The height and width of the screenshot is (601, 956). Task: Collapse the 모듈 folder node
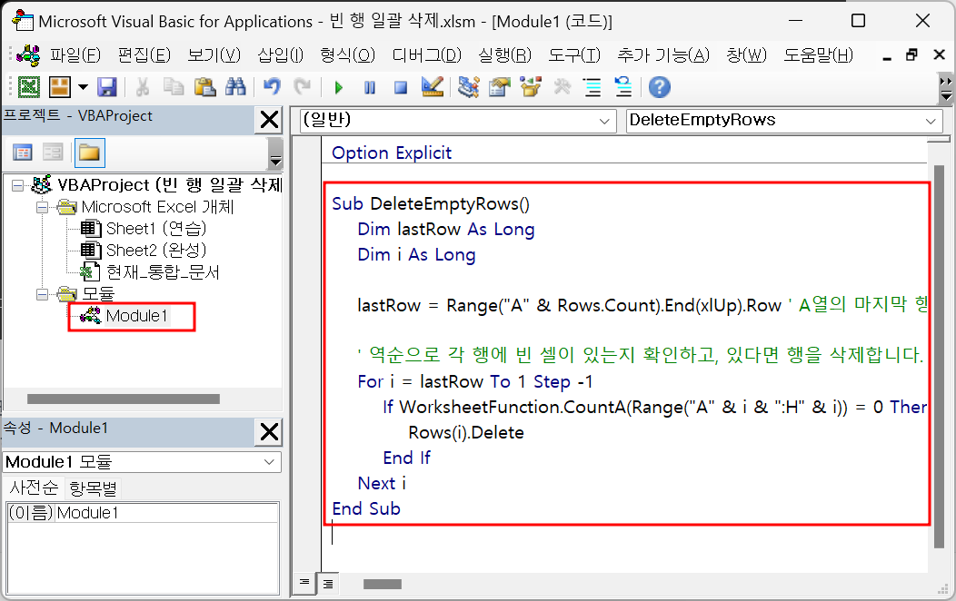click(x=42, y=295)
